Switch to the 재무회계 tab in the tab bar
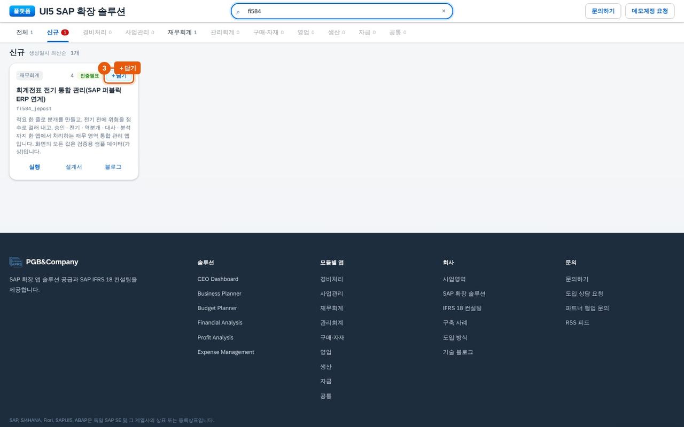The image size is (684, 427). (x=182, y=33)
